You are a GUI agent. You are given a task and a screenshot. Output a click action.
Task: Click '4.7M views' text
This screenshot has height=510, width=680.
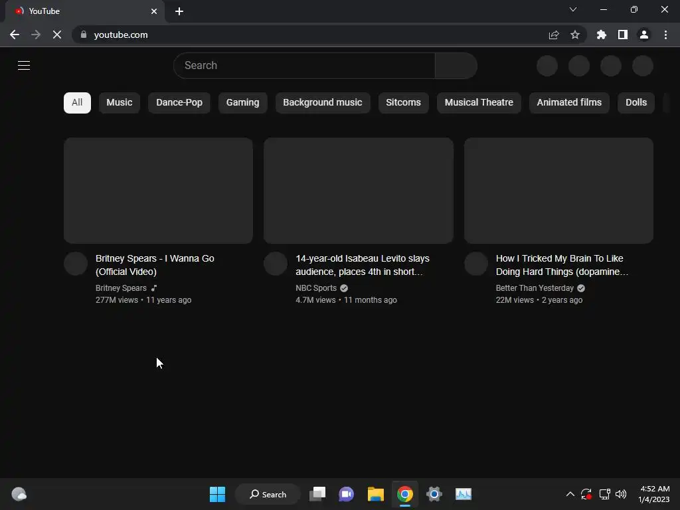click(x=315, y=300)
